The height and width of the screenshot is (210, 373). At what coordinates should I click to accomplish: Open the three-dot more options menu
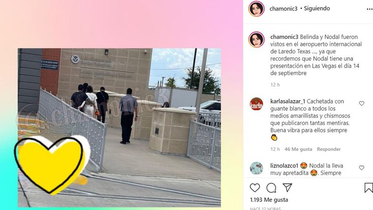[x=370, y=9]
